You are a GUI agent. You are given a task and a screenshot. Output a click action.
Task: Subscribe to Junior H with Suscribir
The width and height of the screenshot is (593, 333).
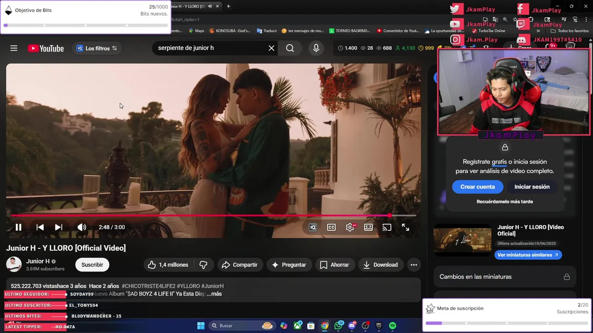(92, 265)
